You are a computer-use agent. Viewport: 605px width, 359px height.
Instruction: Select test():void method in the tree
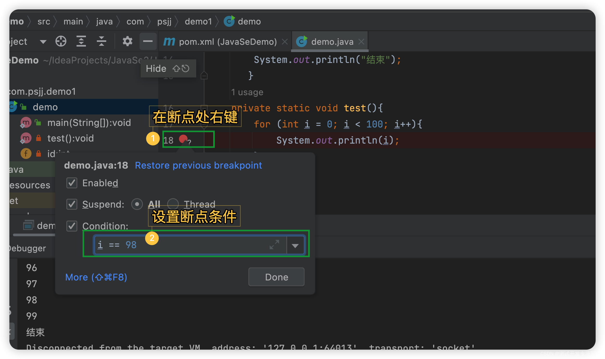click(70, 138)
